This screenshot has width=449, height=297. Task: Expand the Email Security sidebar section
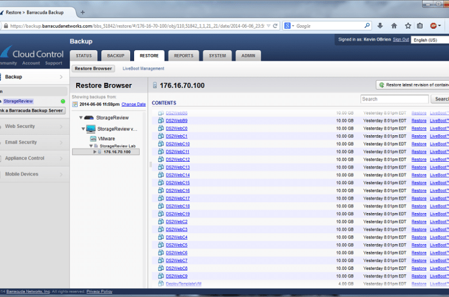point(61,142)
